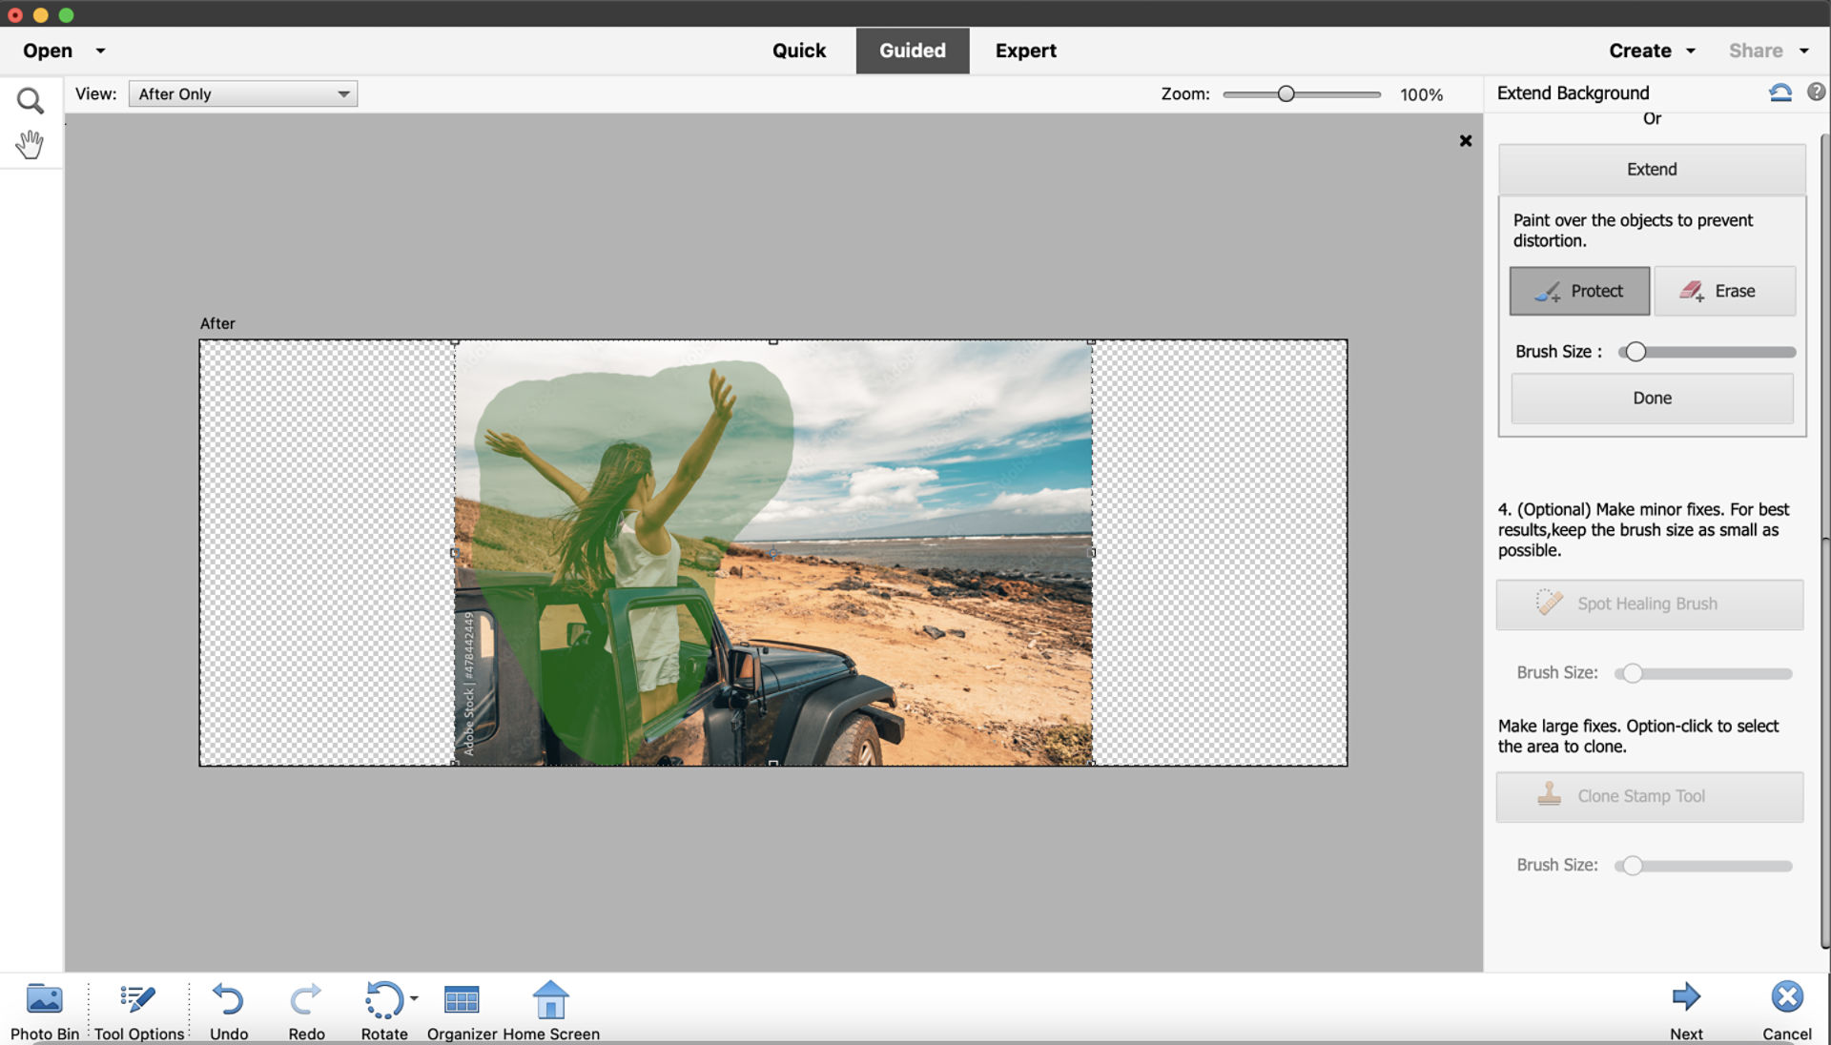Click the Clone Stamp Tool icon
This screenshot has height=1045, width=1831.
pos(1548,795)
